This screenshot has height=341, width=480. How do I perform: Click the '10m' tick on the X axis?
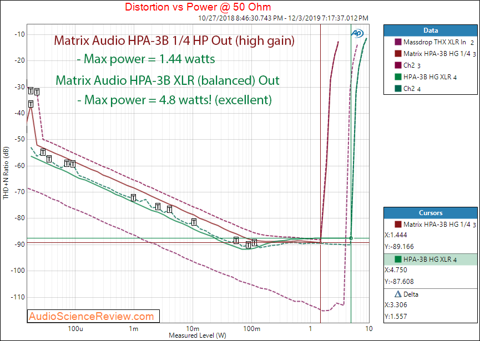click(x=193, y=329)
